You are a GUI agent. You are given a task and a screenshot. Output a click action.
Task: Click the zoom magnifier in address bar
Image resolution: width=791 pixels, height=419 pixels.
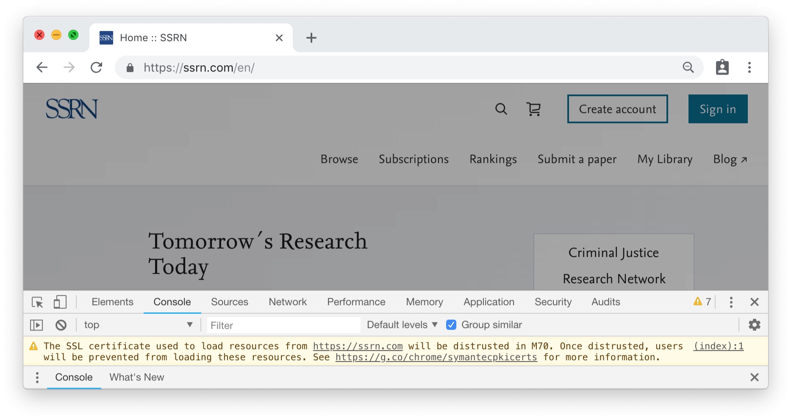pos(688,67)
